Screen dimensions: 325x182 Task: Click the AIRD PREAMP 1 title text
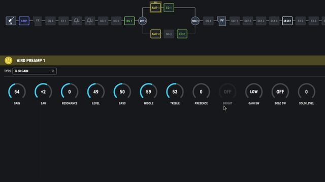30,61
